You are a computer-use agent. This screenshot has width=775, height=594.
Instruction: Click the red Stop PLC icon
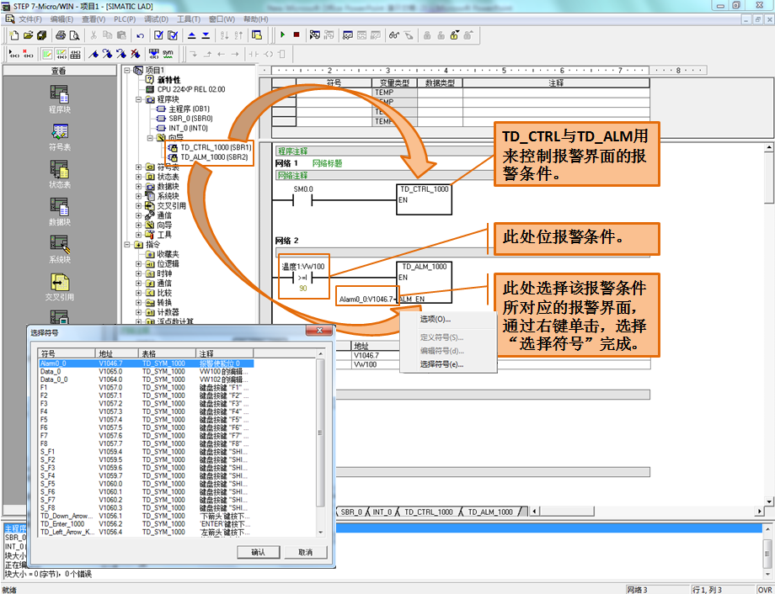click(x=297, y=35)
